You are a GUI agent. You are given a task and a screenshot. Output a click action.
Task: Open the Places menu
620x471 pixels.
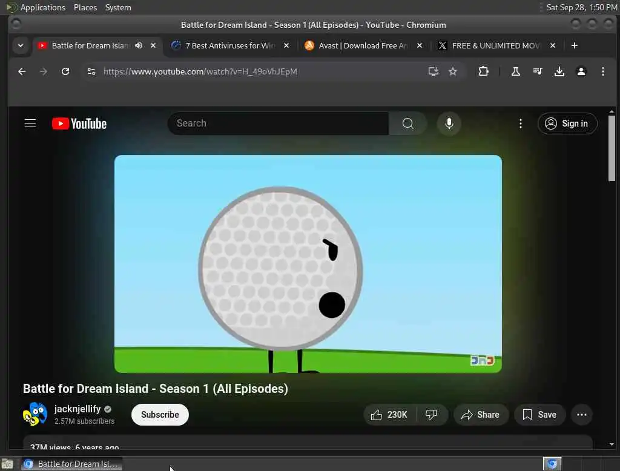click(x=85, y=7)
